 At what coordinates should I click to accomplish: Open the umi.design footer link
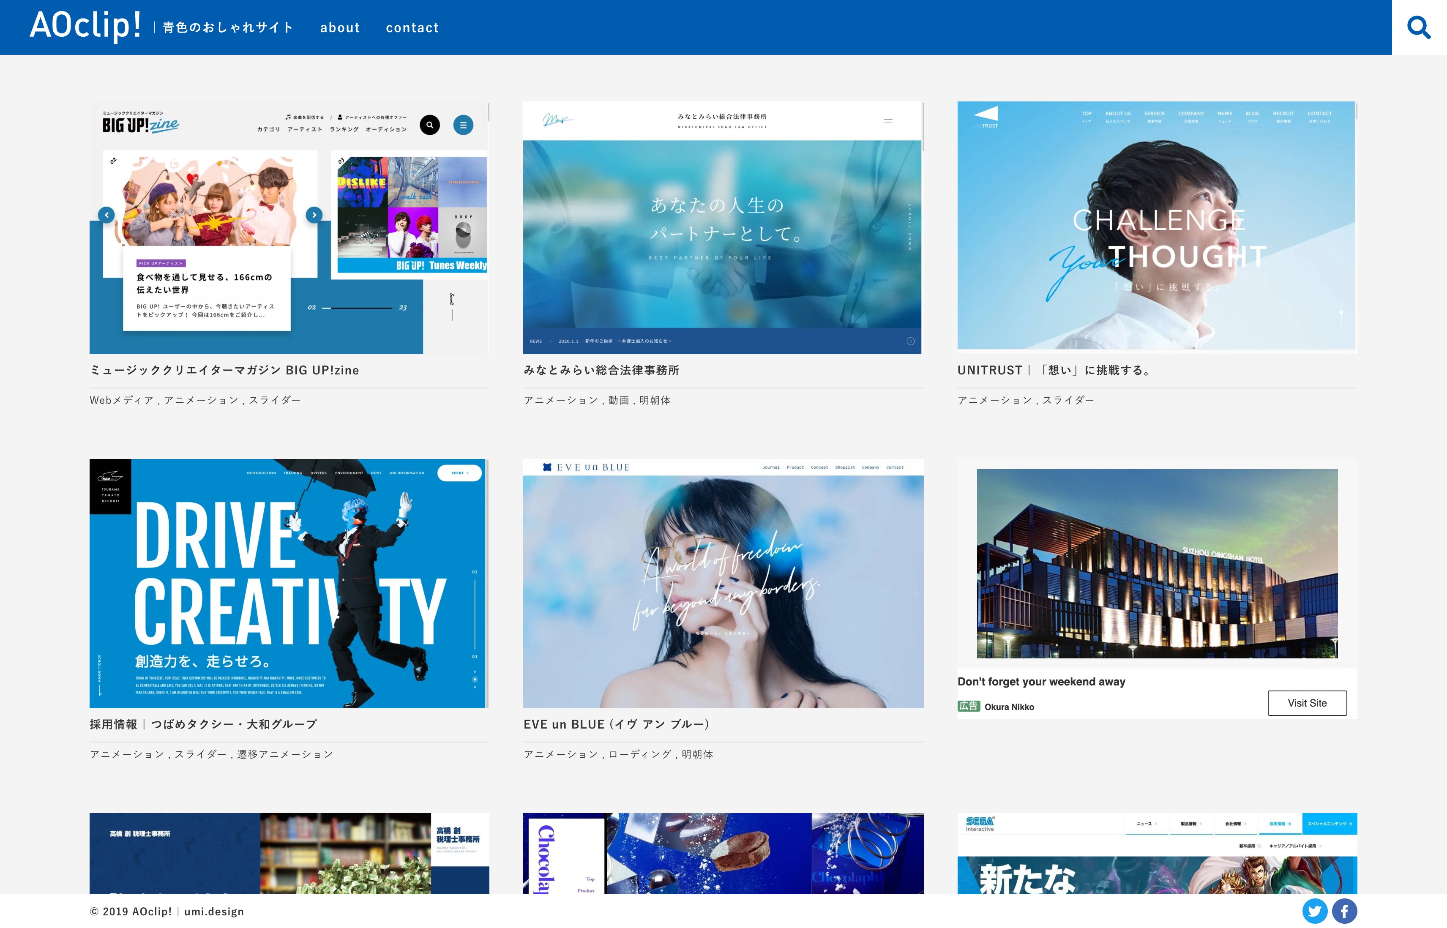coord(214,911)
